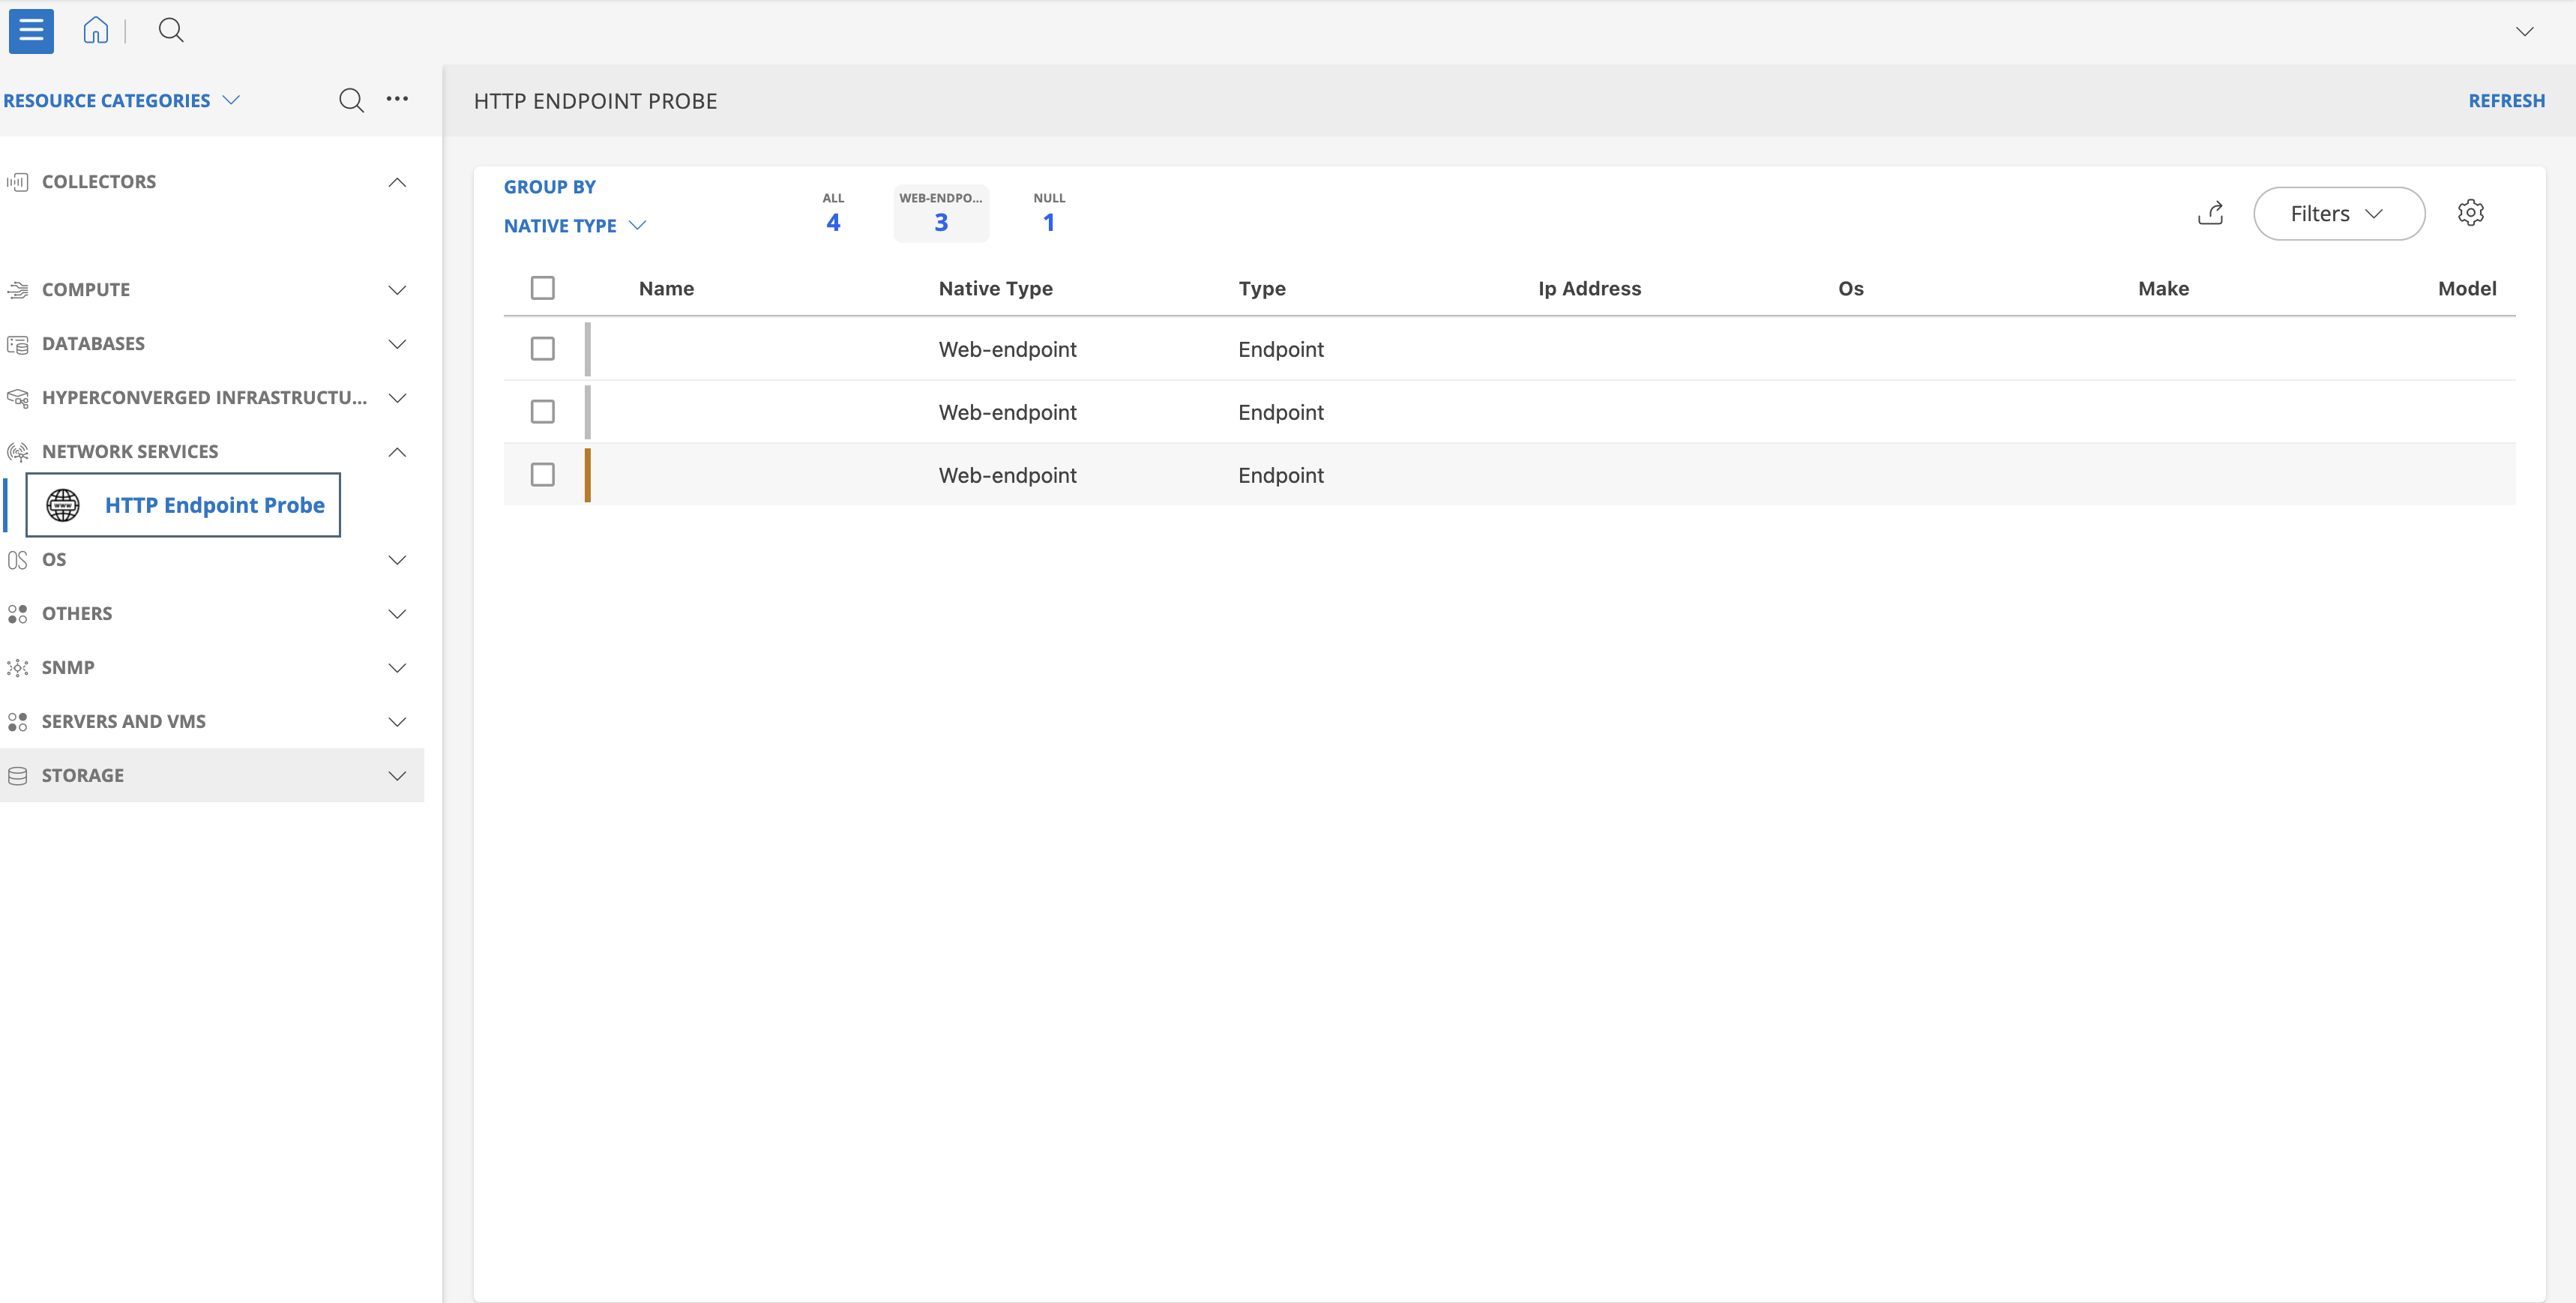Click the SNMP category icon

[17, 668]
